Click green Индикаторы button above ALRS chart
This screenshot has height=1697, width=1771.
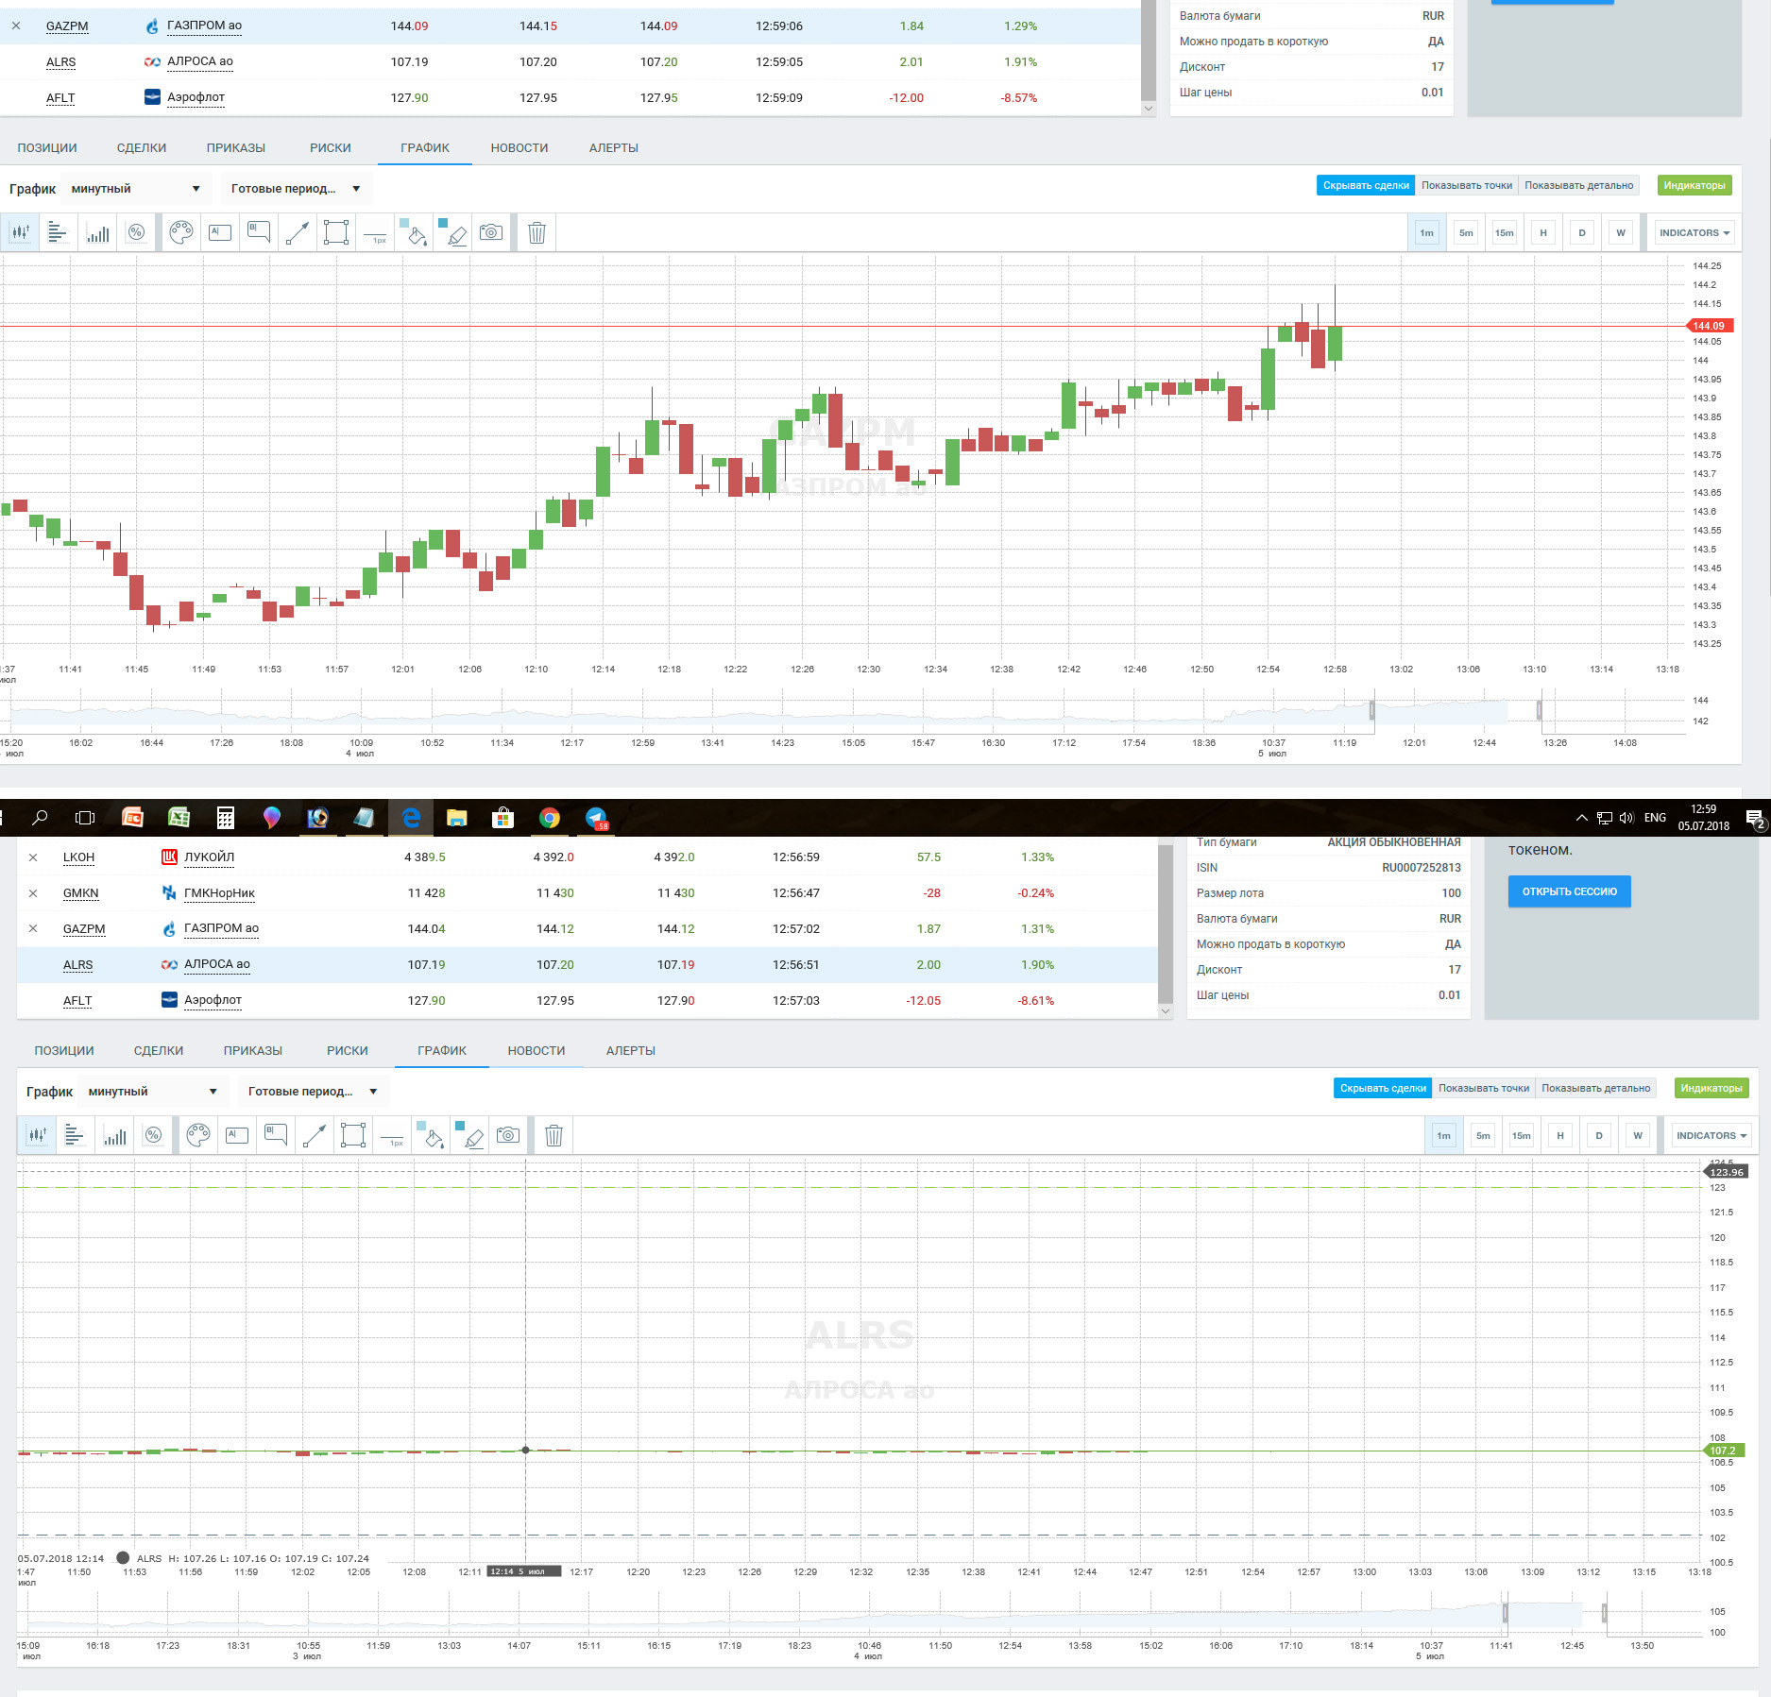click(1711, 1089)
